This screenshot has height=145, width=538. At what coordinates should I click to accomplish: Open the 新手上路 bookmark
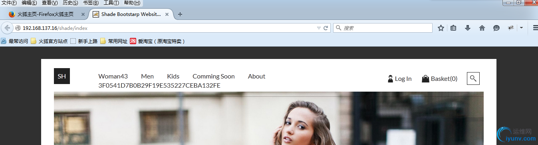tap(84, 41)
